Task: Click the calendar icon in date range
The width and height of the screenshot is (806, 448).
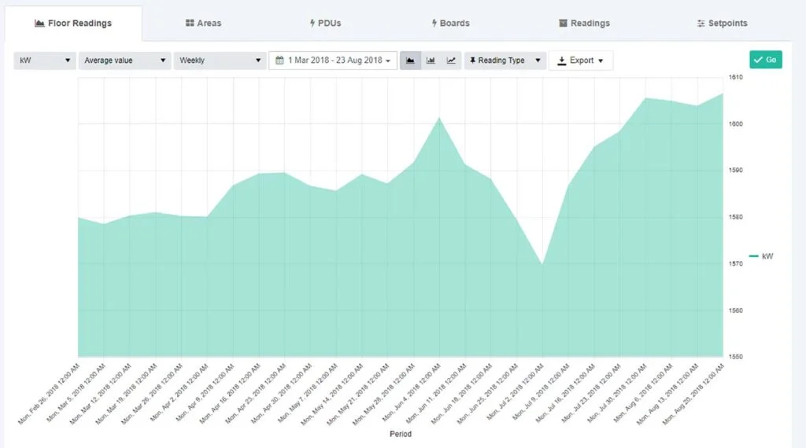Action: coord(279,61)
